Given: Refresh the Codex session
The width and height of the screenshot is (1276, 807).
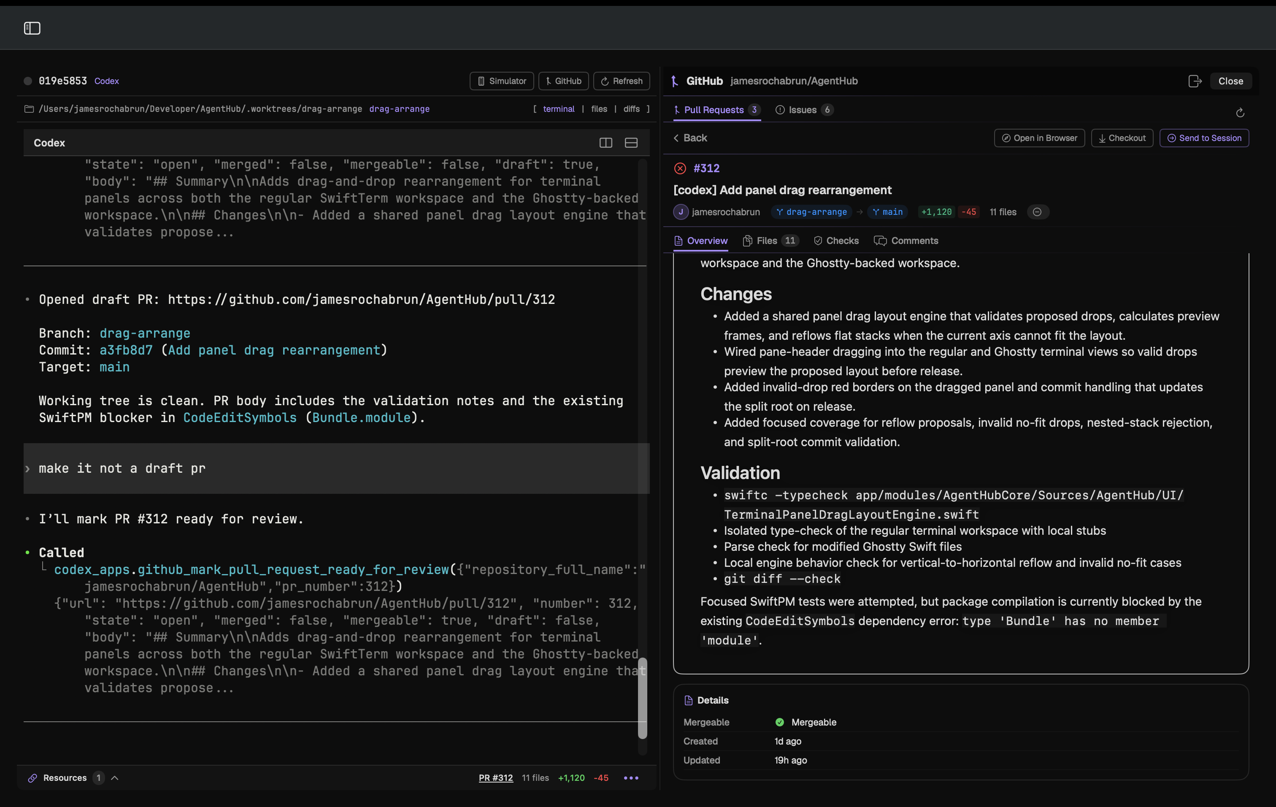Looking at the screenshot, I should [622, 81].
